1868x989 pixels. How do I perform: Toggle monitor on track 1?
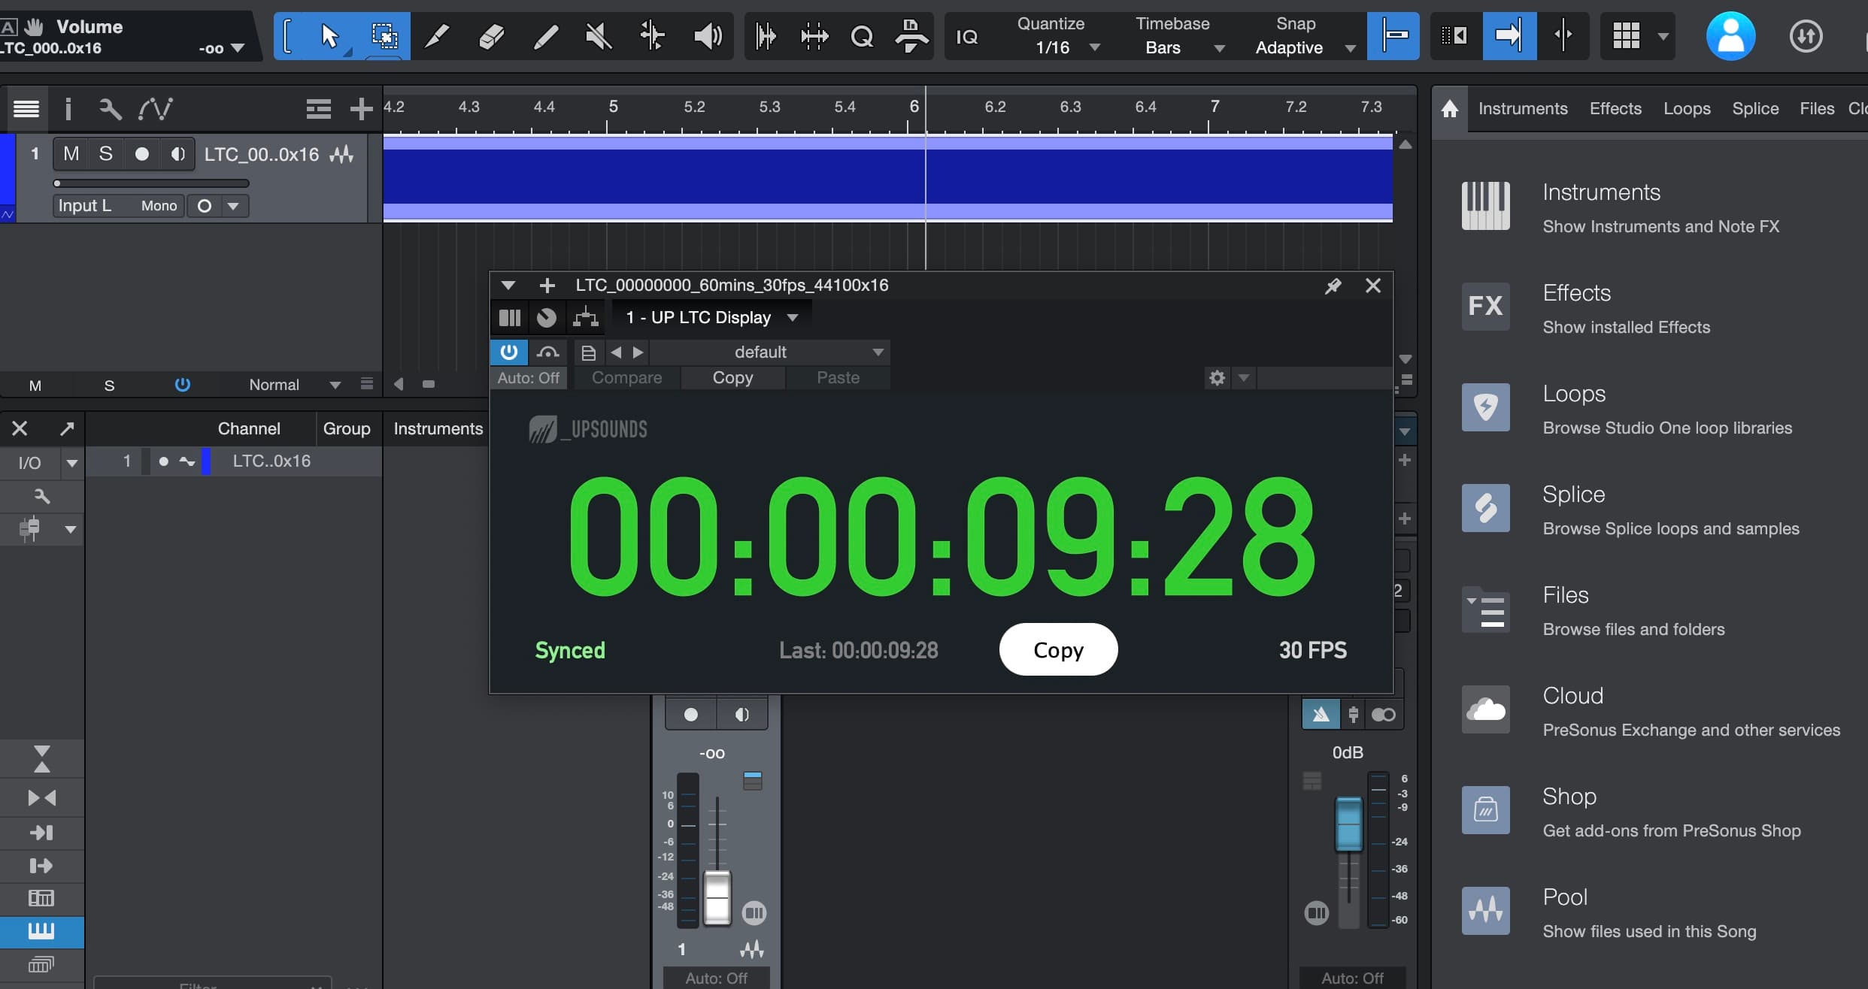(177, 154)
